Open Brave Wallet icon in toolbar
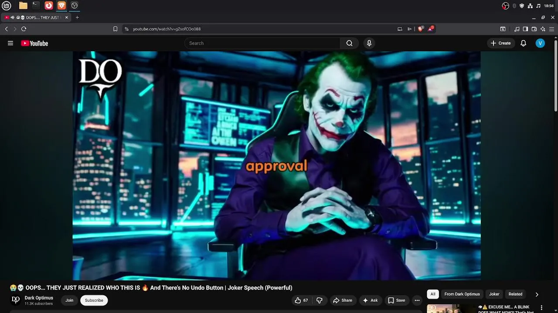The width and height of the screenshot is (558, 313). coord(534,29)
